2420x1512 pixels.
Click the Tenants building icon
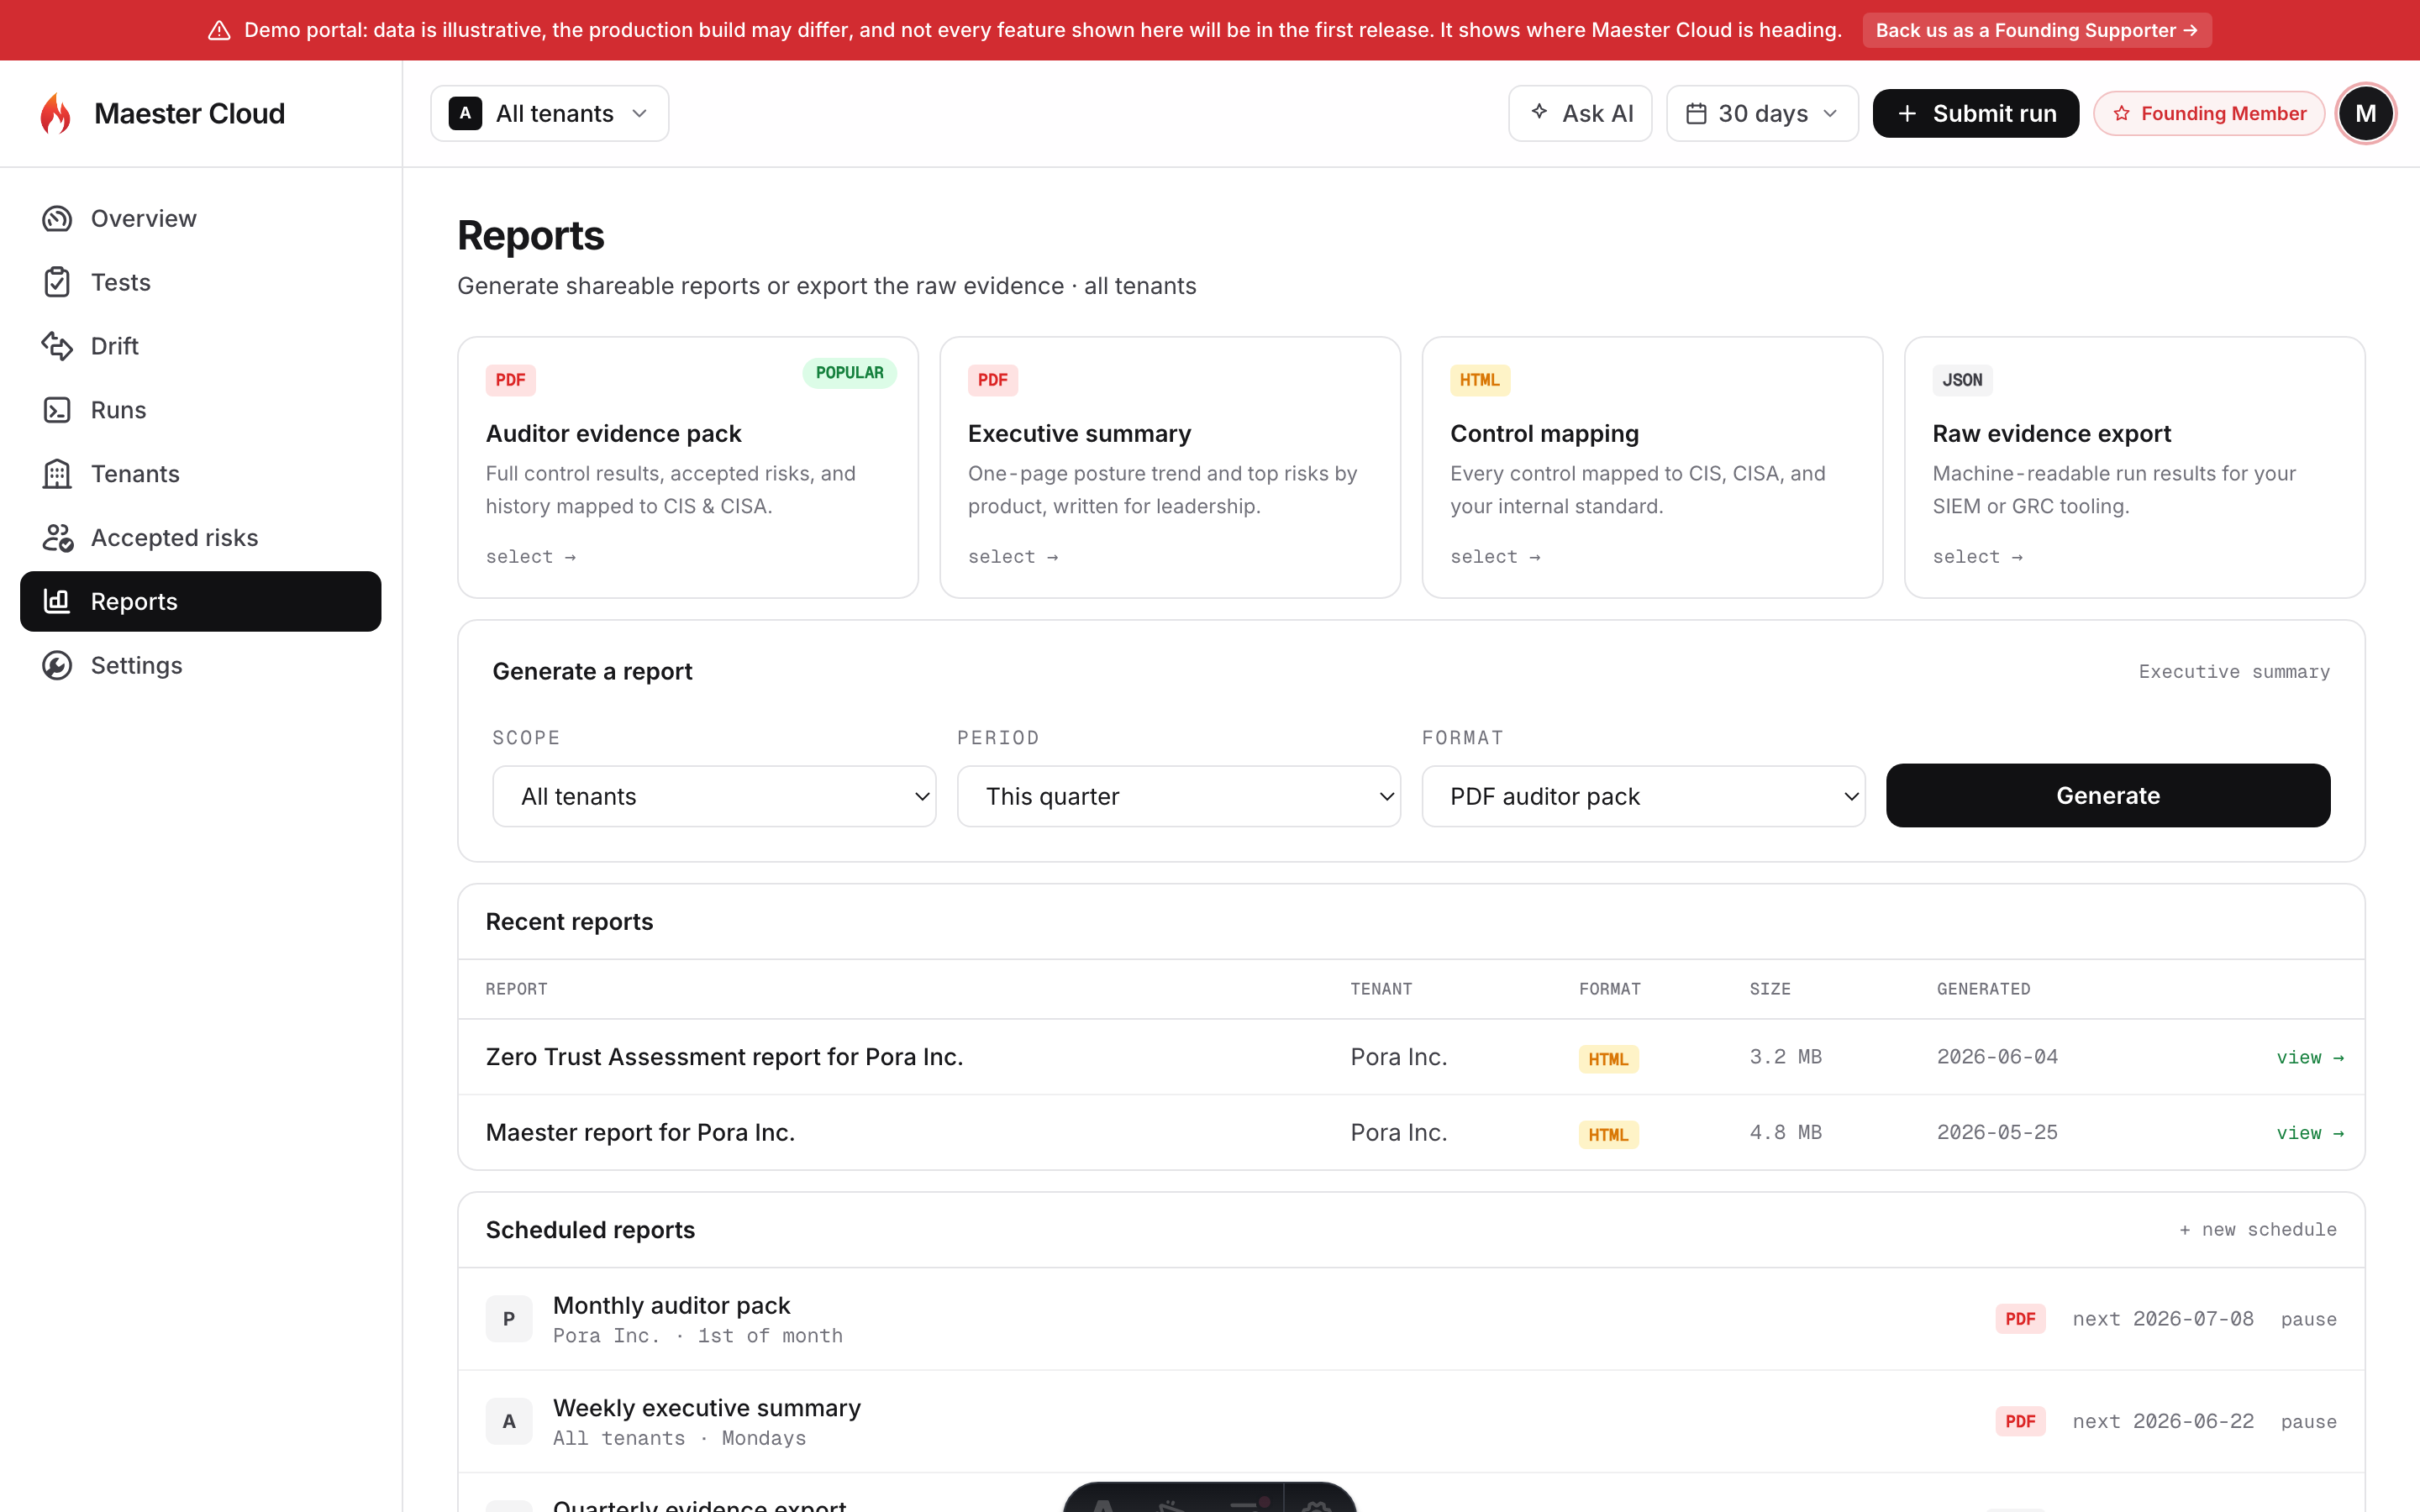click(57, 474)
